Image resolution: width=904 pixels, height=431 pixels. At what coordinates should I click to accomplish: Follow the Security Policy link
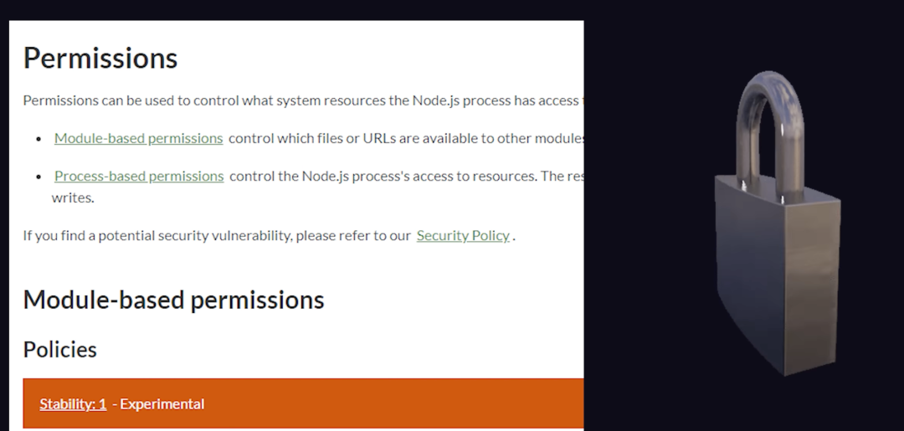[463, 236]
